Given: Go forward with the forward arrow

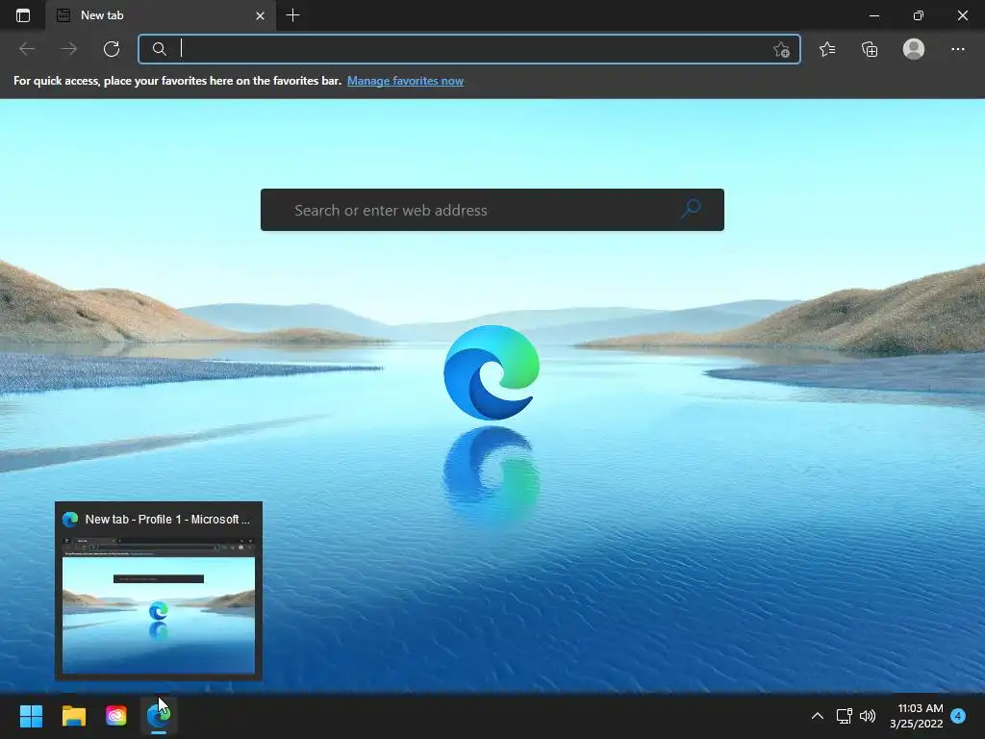Looking at the screenshot, I should tap(69, 49).
